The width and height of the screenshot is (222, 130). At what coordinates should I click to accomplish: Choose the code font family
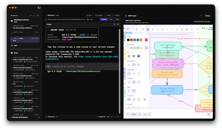click(x=138, y=99)
